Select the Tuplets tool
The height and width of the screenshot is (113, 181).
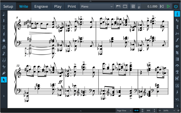click(x=4, y=47)
